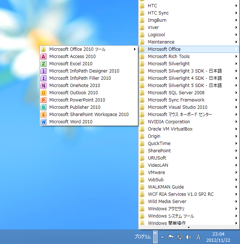The width and height of the screenshot is (240, 244).
Task: Click the scroll-down arrow below the programs list
Action: (189, 227)
